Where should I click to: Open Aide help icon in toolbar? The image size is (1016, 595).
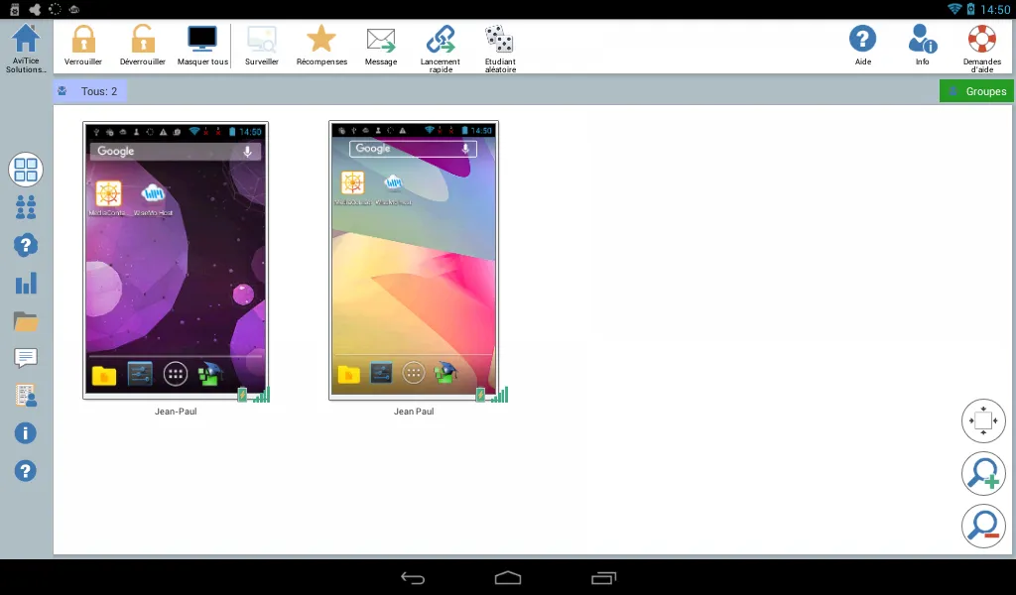coord(862,39)
